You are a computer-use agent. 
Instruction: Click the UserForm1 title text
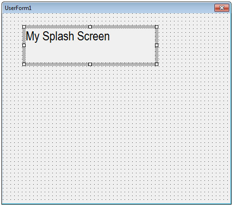[18, 8]
